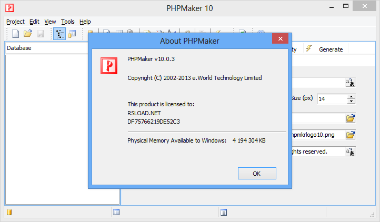Click the browse folder icon below Size field

(351, 118)
